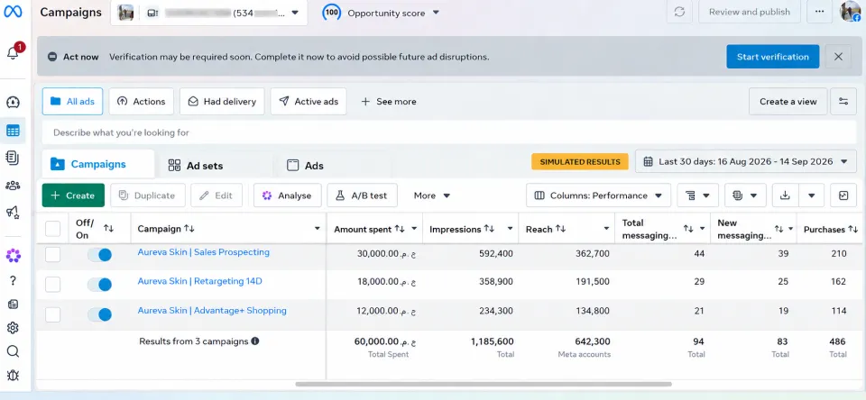Open the notifications bell icon

pos(13,53)
